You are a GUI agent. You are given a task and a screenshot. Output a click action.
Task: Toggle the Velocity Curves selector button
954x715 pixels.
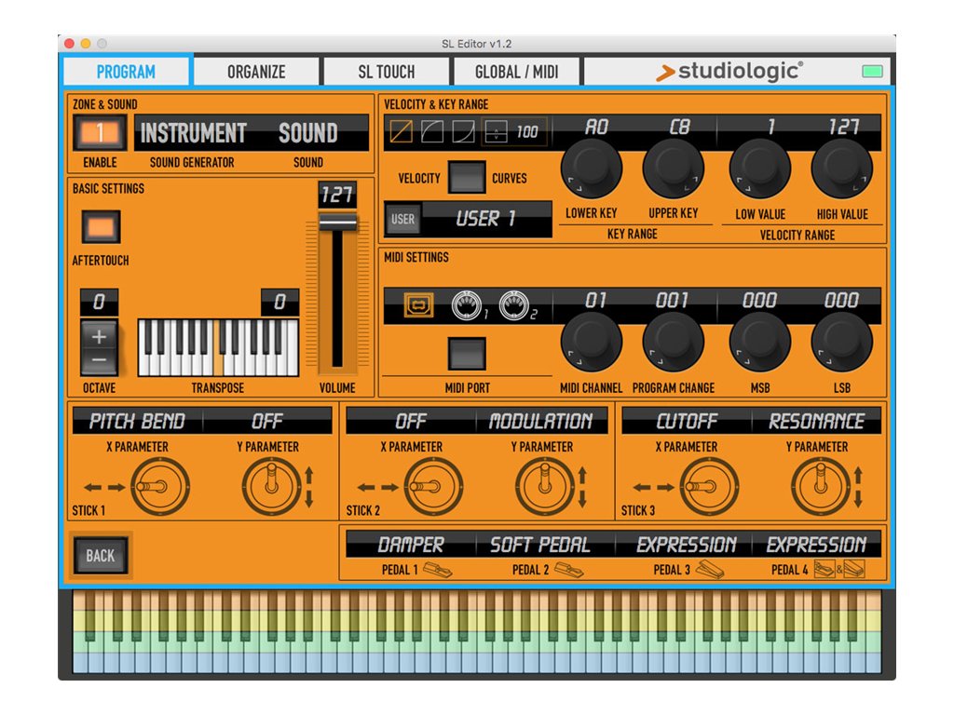[x=467, y=178]
